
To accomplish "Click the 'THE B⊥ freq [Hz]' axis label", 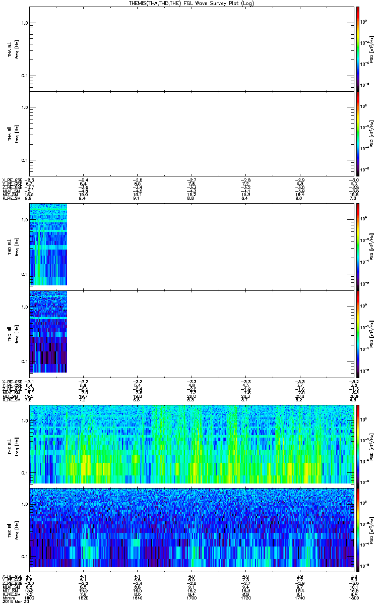I will point(13,446).
